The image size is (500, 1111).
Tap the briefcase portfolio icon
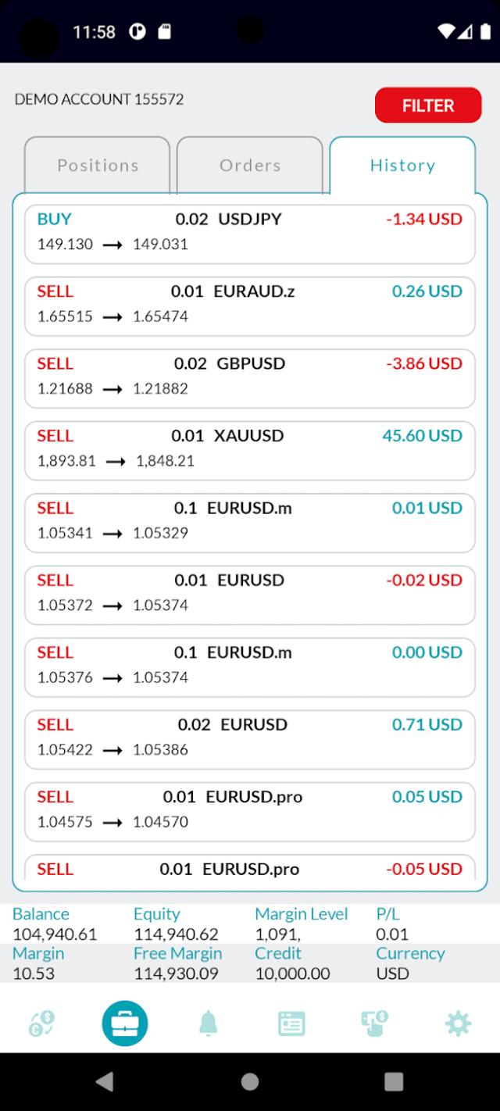(x=125, y=1023)
